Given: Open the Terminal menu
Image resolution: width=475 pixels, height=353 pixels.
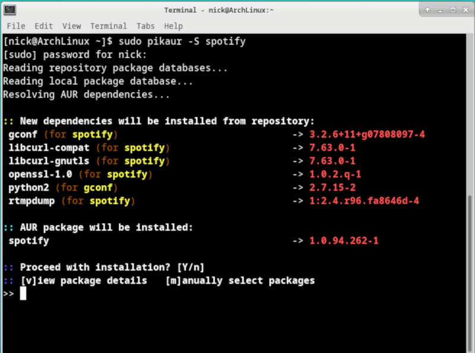Looking at the screenshot, I should tap(108, 26).
